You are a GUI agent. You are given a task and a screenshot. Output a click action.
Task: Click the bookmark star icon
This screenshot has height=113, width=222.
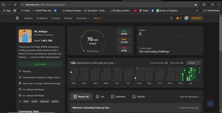[x=196, y=5]
